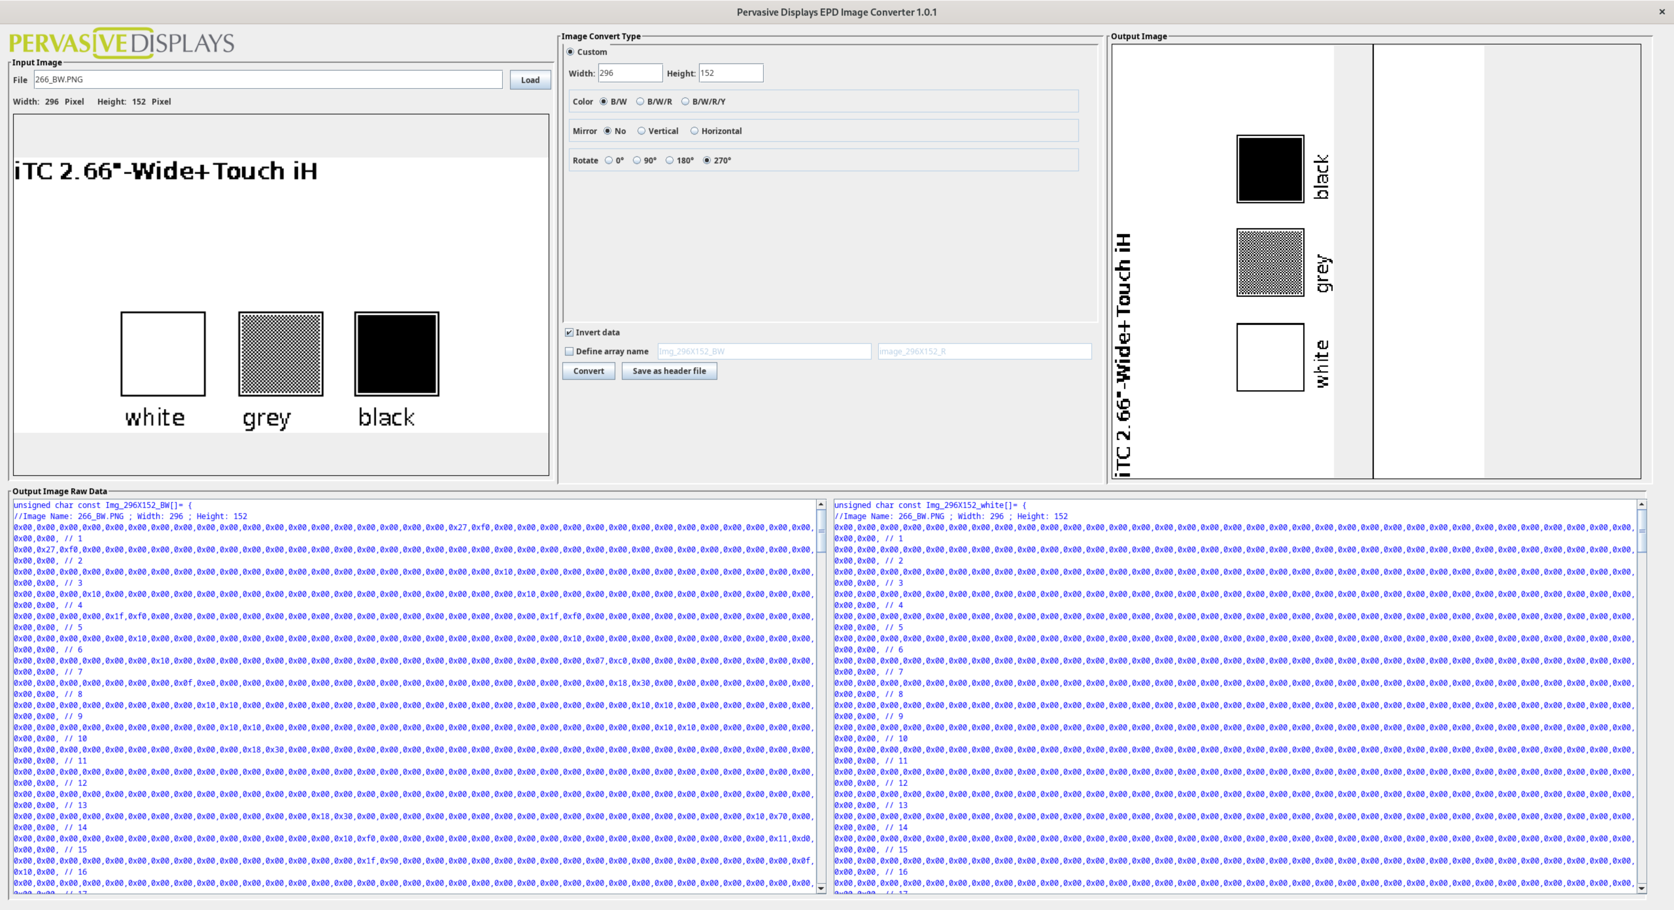This screenshot has height=910, width=1674.
Task: Click the Convert button
Action: 588,371
